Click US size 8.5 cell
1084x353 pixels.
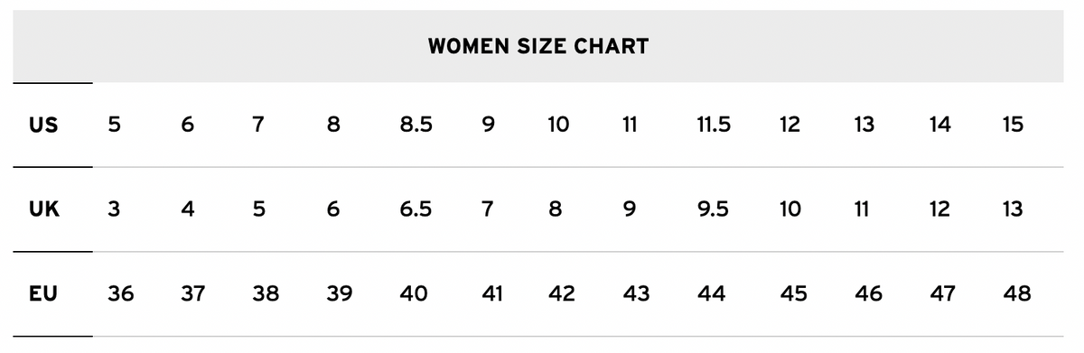(x=416, y=125)
